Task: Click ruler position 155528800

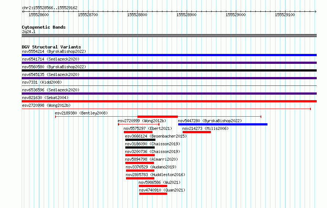Action: tap(137, 15)
